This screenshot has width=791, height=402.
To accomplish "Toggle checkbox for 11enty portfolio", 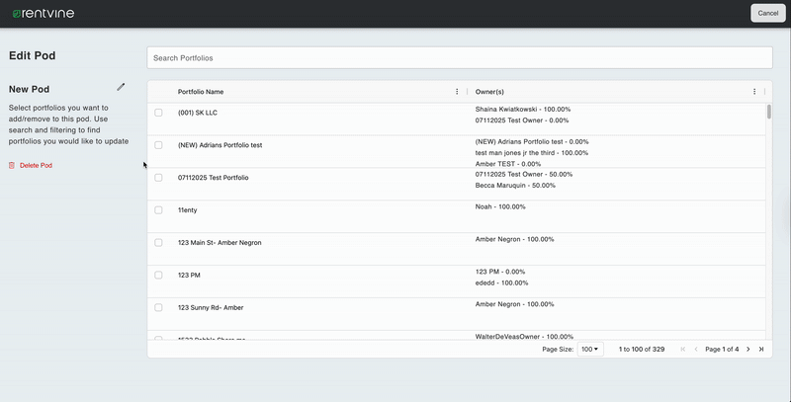I will tap(158, 209).
